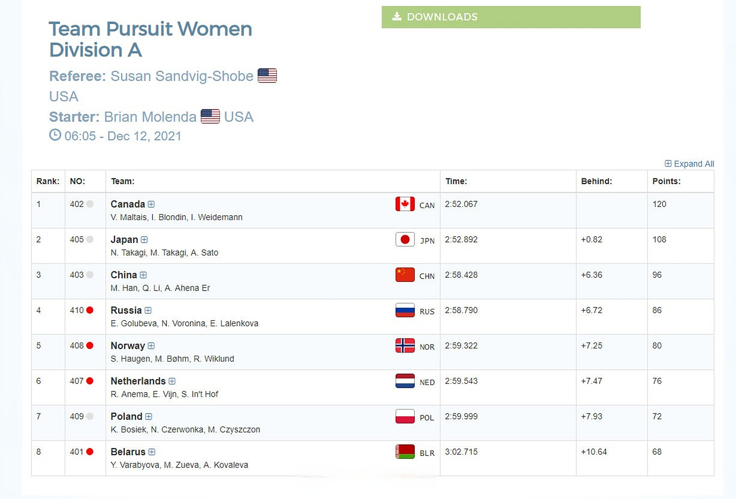This screenshot has width=736, height=499.
Task: Click the Belarus flag icon
Action: [x=405, y=452]
